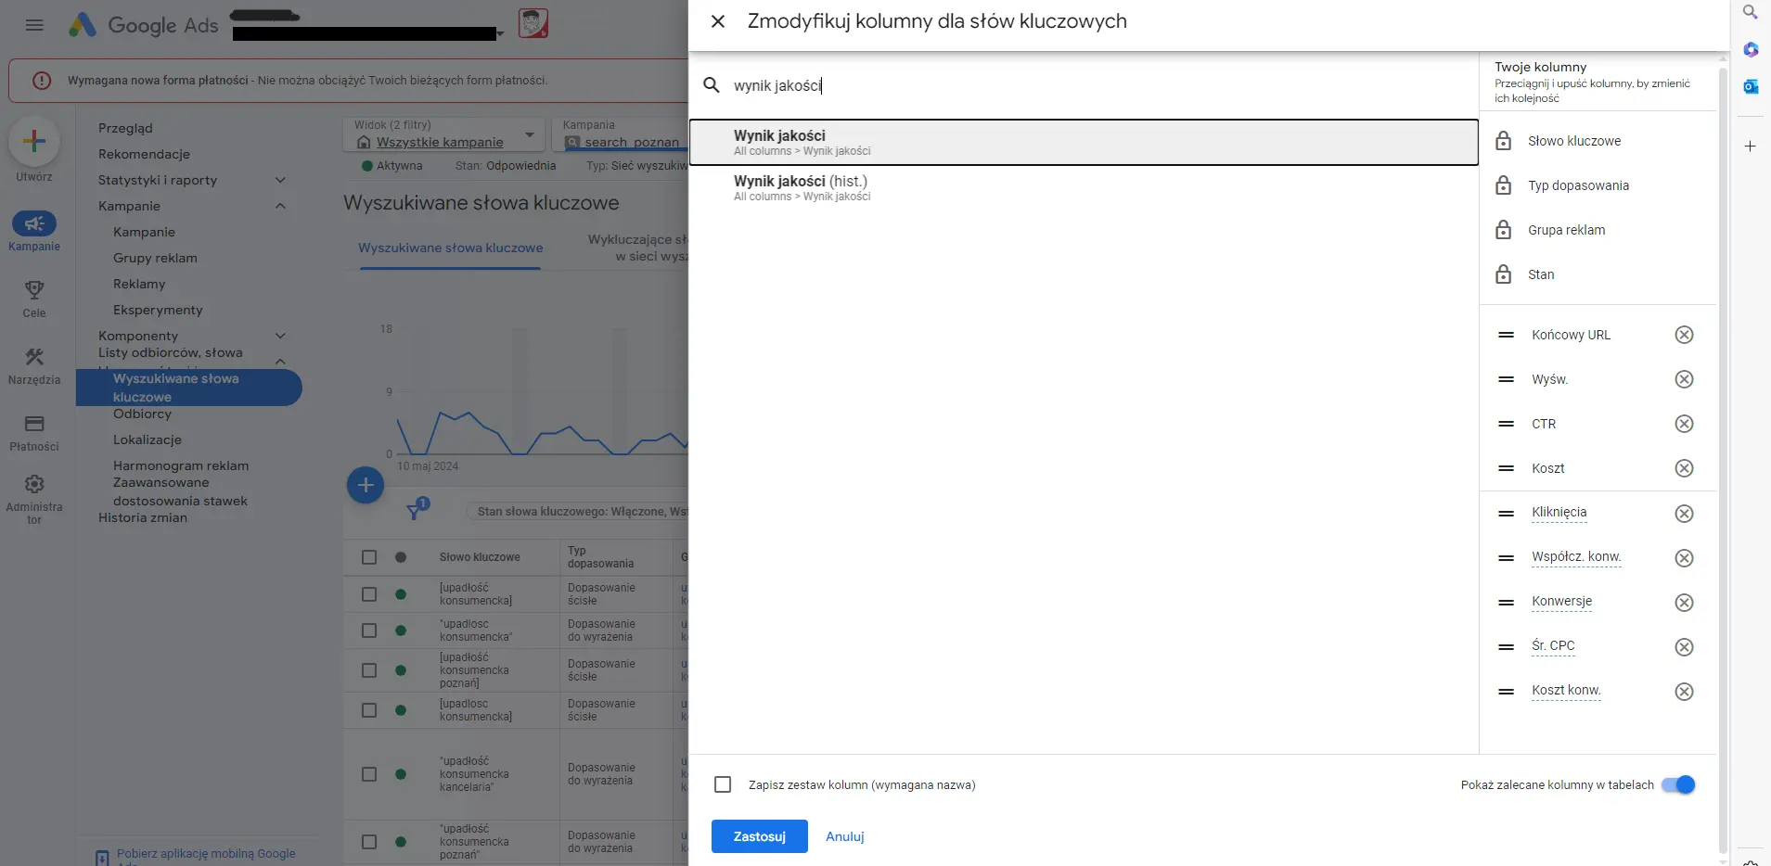1771x866 pixels.
Task: Switch to Wyszukiwane słowa kluczowe tab
Action: 451,248
